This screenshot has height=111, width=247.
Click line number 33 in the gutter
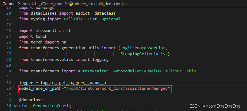point(9,88)
